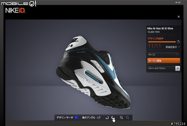The height and width of the screenshot is (126, 187).
Task: Open the other angles camera icon
Action: point(99,118)
